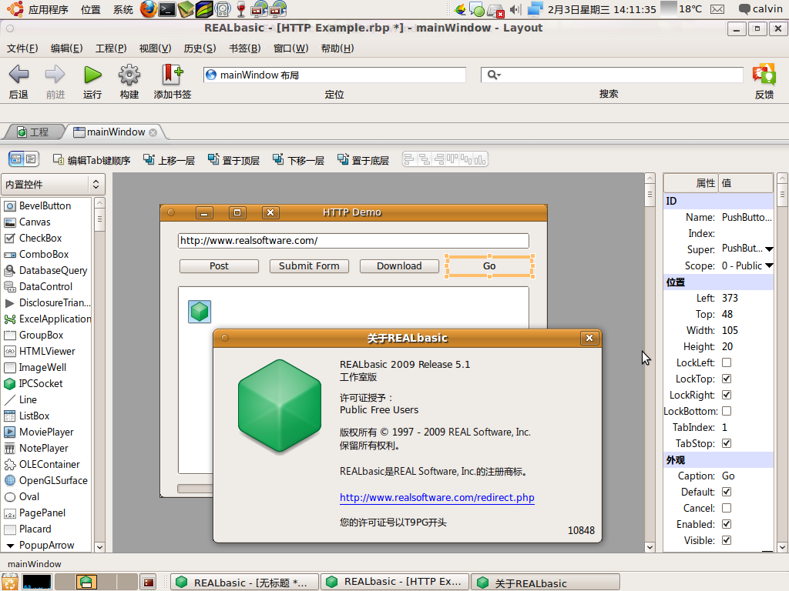Viewport: 789px width, 591px height.
Task: Open the Super property dropdown arrow
Action: (x=769, y=249)
